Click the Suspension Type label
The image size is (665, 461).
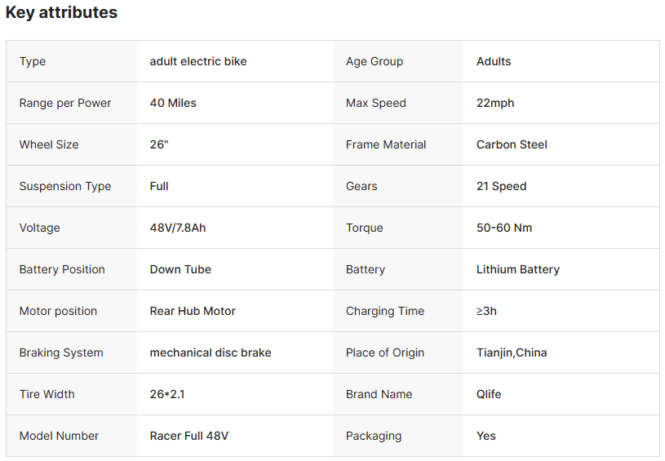click(65, 186)
